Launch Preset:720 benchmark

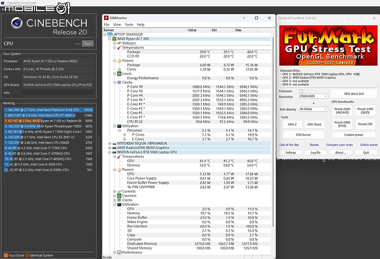(x=365, y=124)
